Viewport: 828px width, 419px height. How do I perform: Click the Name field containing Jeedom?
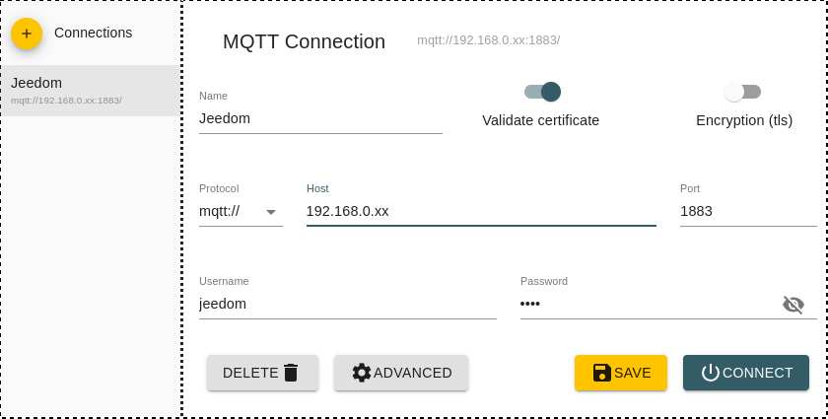(x=319, y=118)
